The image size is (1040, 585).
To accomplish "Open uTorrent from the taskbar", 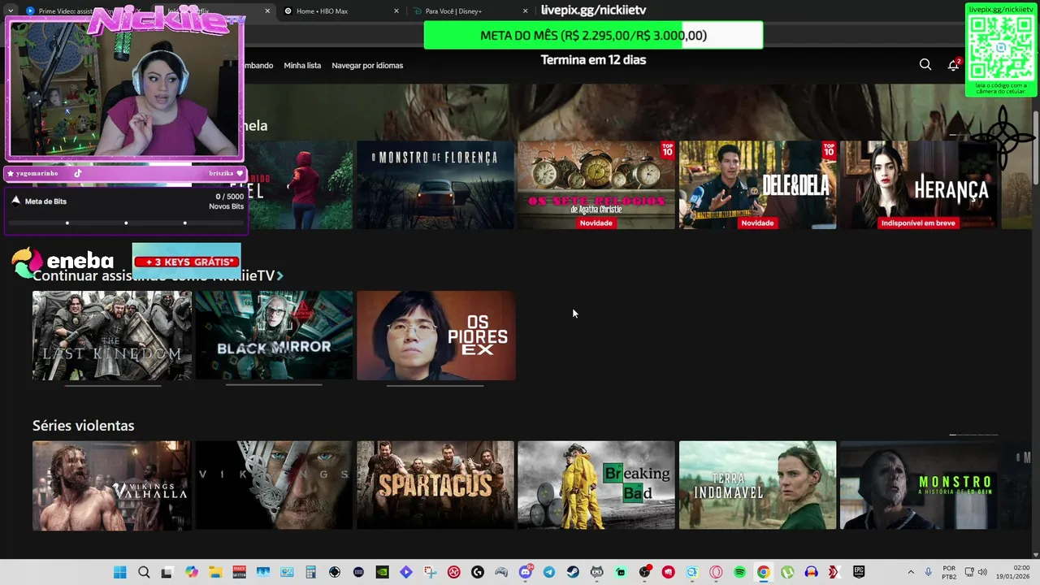I will pos(786,572).
